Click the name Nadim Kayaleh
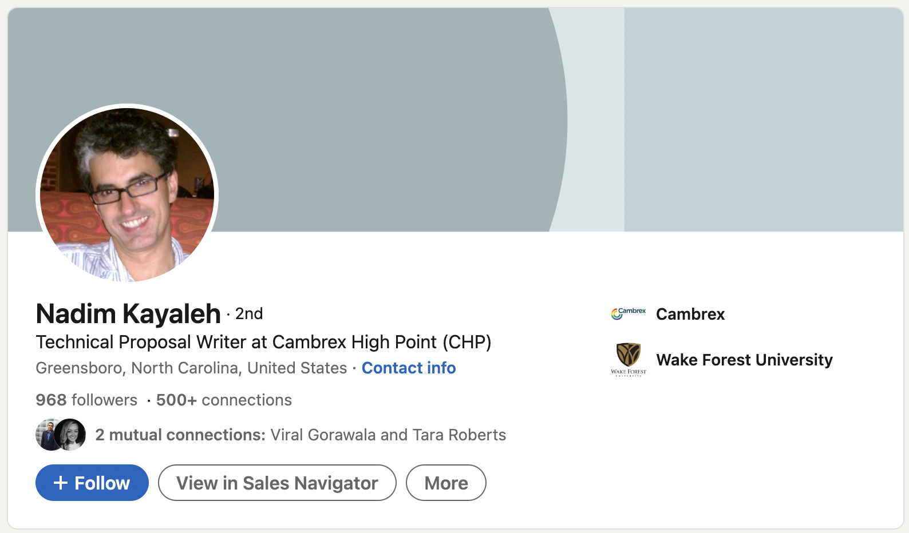This screenshot has height=533, width=909. click(x=127, y=313)
